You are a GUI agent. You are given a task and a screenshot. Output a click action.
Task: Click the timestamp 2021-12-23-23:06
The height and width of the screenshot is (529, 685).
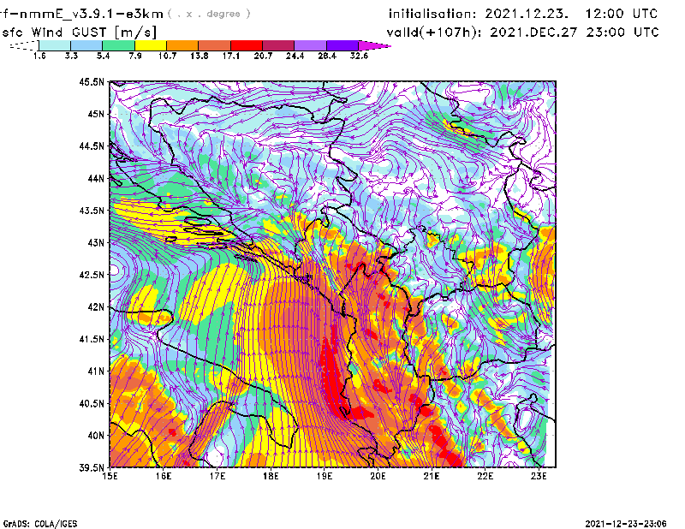pos(626,523)
